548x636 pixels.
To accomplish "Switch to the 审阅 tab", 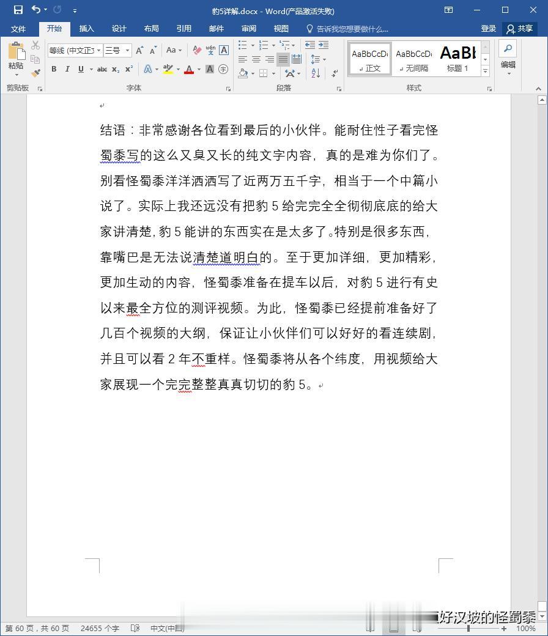I will pos(249,28).
